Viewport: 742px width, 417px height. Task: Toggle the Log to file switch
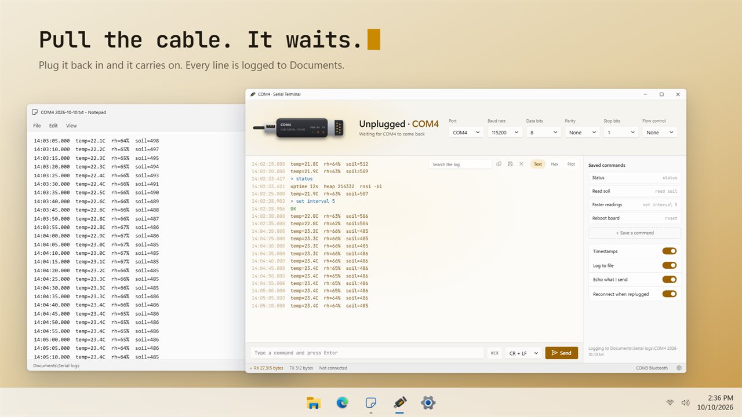(x=670, y=265)
